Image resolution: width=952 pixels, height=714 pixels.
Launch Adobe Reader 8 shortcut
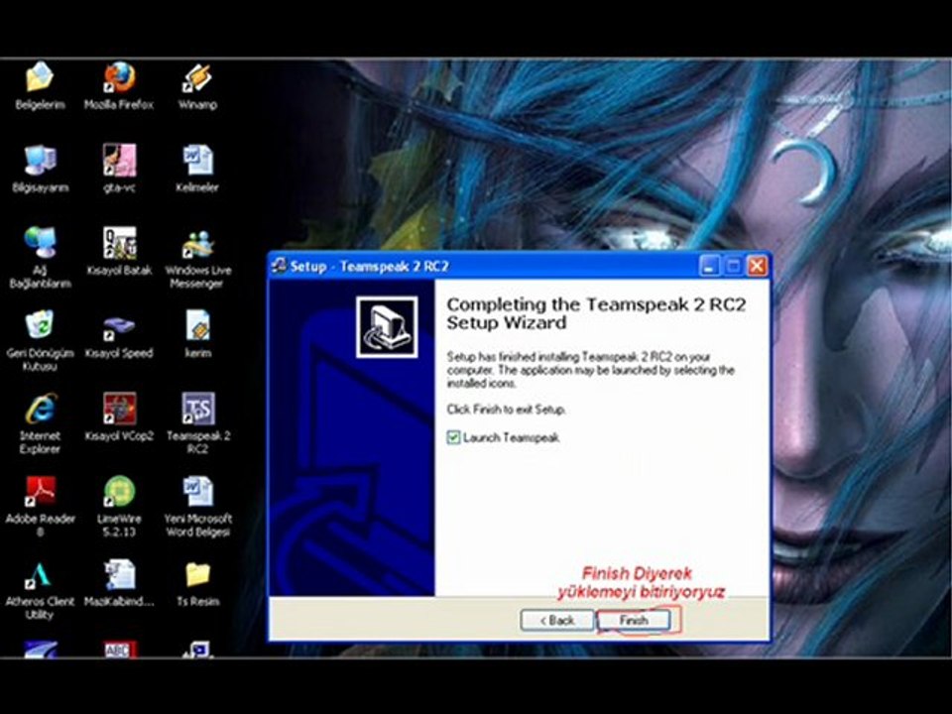[x=40, y=491]
